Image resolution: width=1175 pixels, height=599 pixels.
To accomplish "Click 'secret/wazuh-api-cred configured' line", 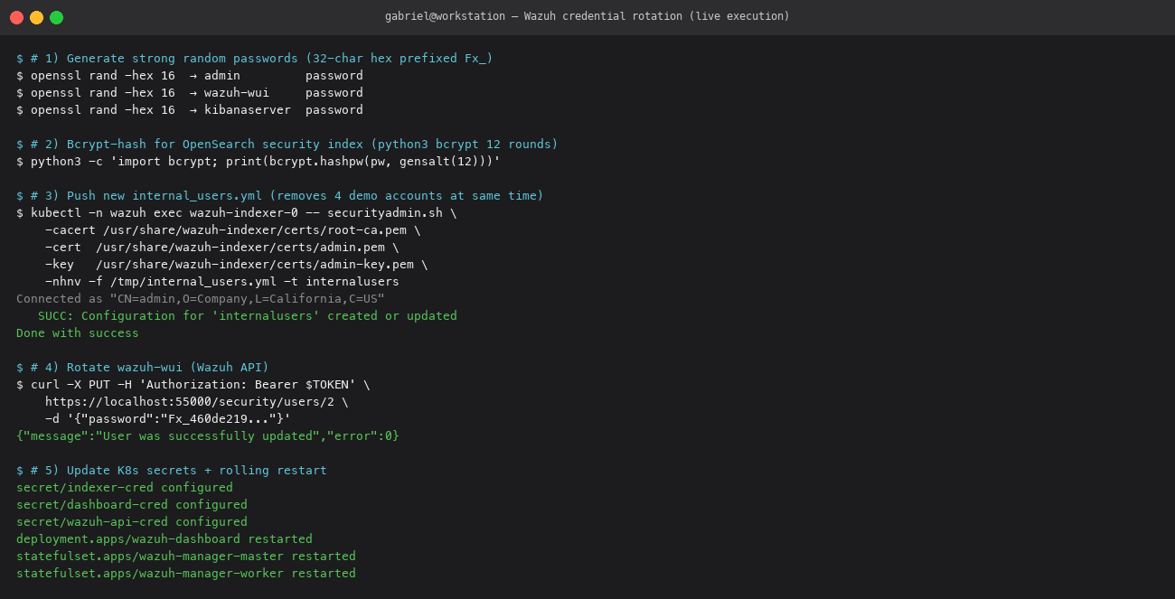I will [x=132, y=521].
